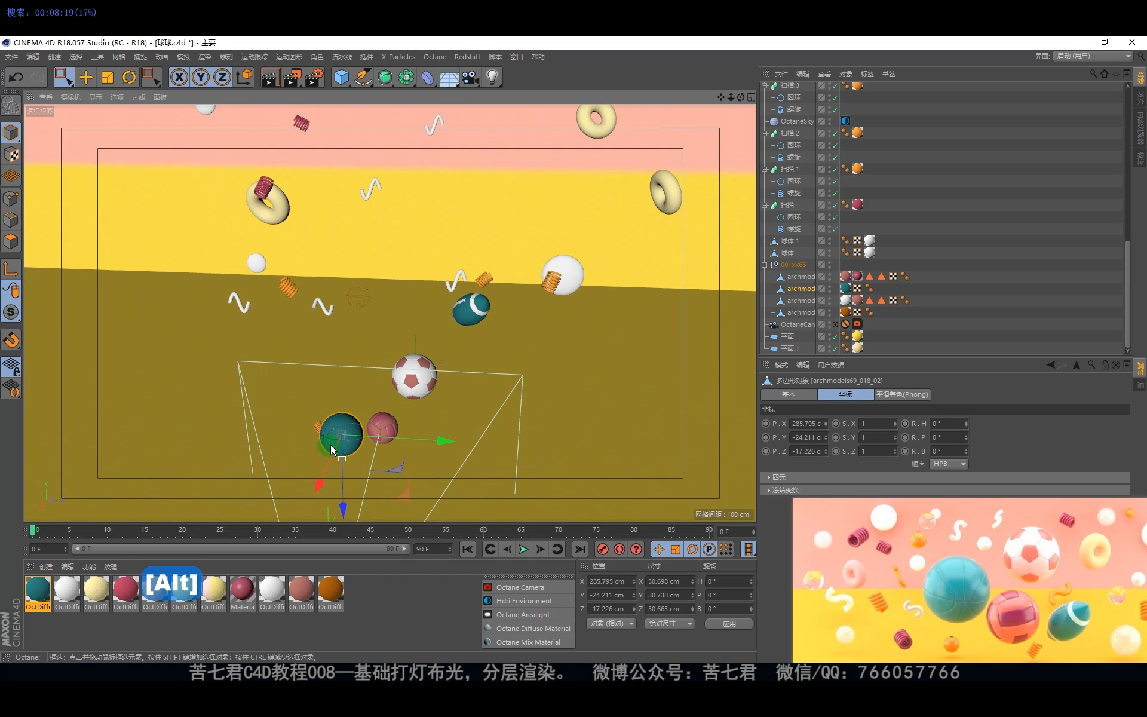Switch to the 基本 tab

pyautogui.click(x=789, y=394)
